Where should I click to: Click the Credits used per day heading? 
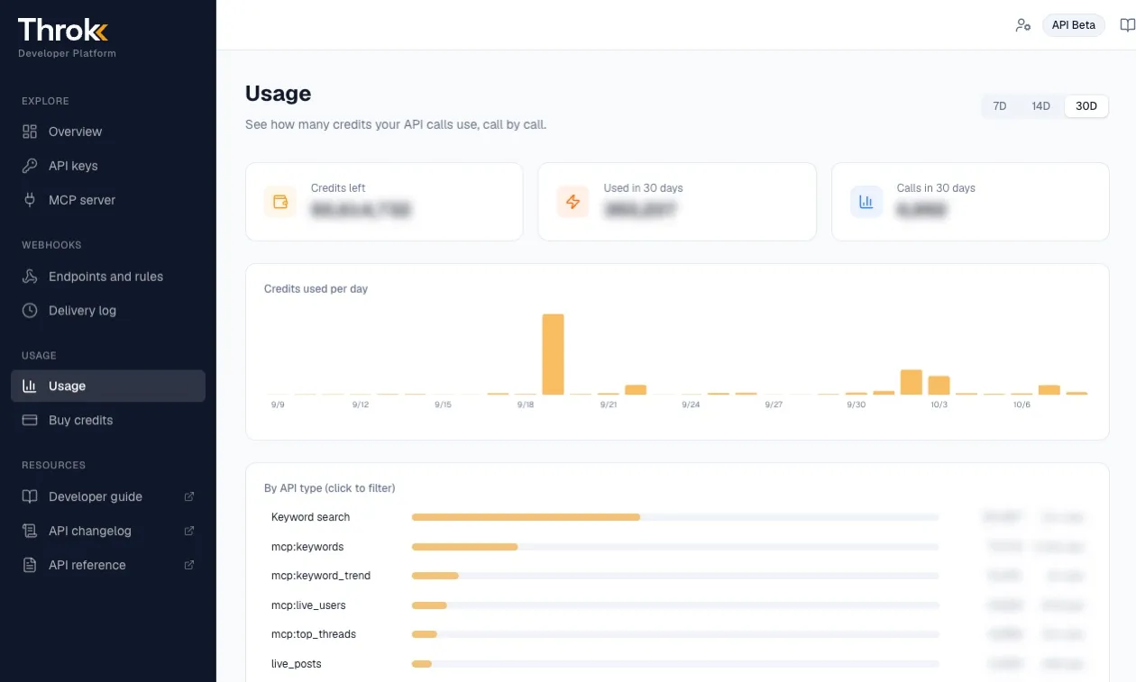tap(316, 289)
